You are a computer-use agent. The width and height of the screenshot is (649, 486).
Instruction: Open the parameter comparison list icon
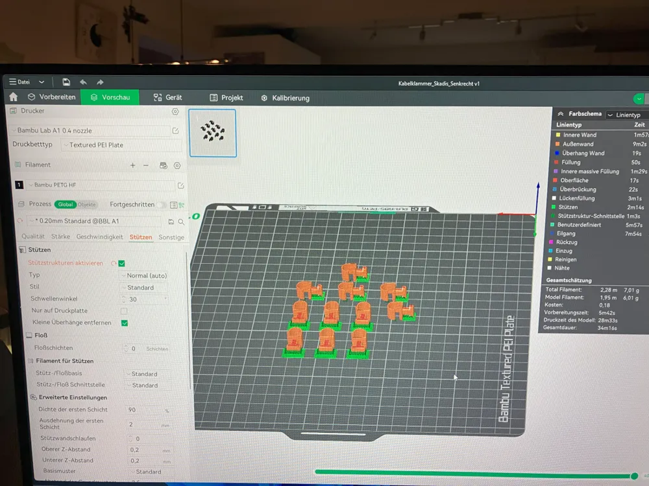pos(173,205)
